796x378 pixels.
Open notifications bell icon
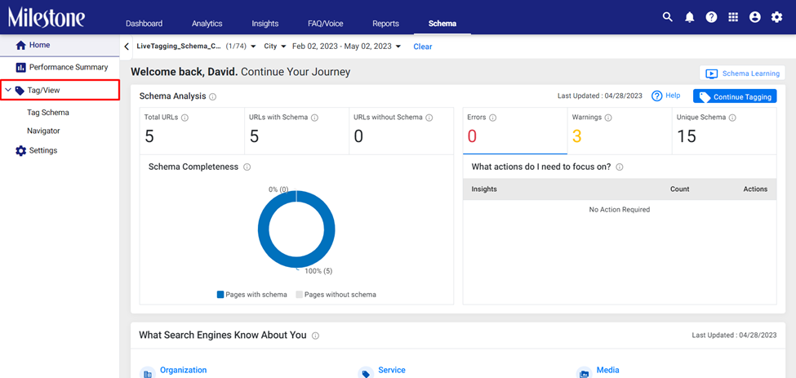point(689,17)
